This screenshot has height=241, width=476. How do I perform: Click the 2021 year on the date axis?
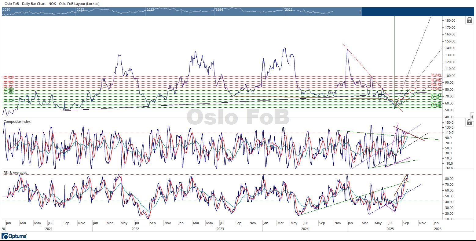point(49,229)
